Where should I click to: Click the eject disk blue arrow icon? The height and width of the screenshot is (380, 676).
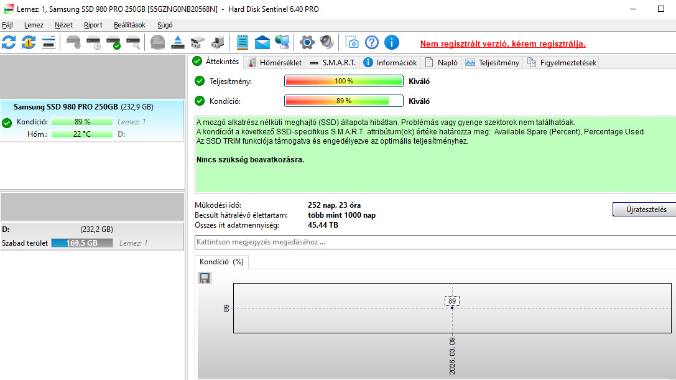[178, 42]
